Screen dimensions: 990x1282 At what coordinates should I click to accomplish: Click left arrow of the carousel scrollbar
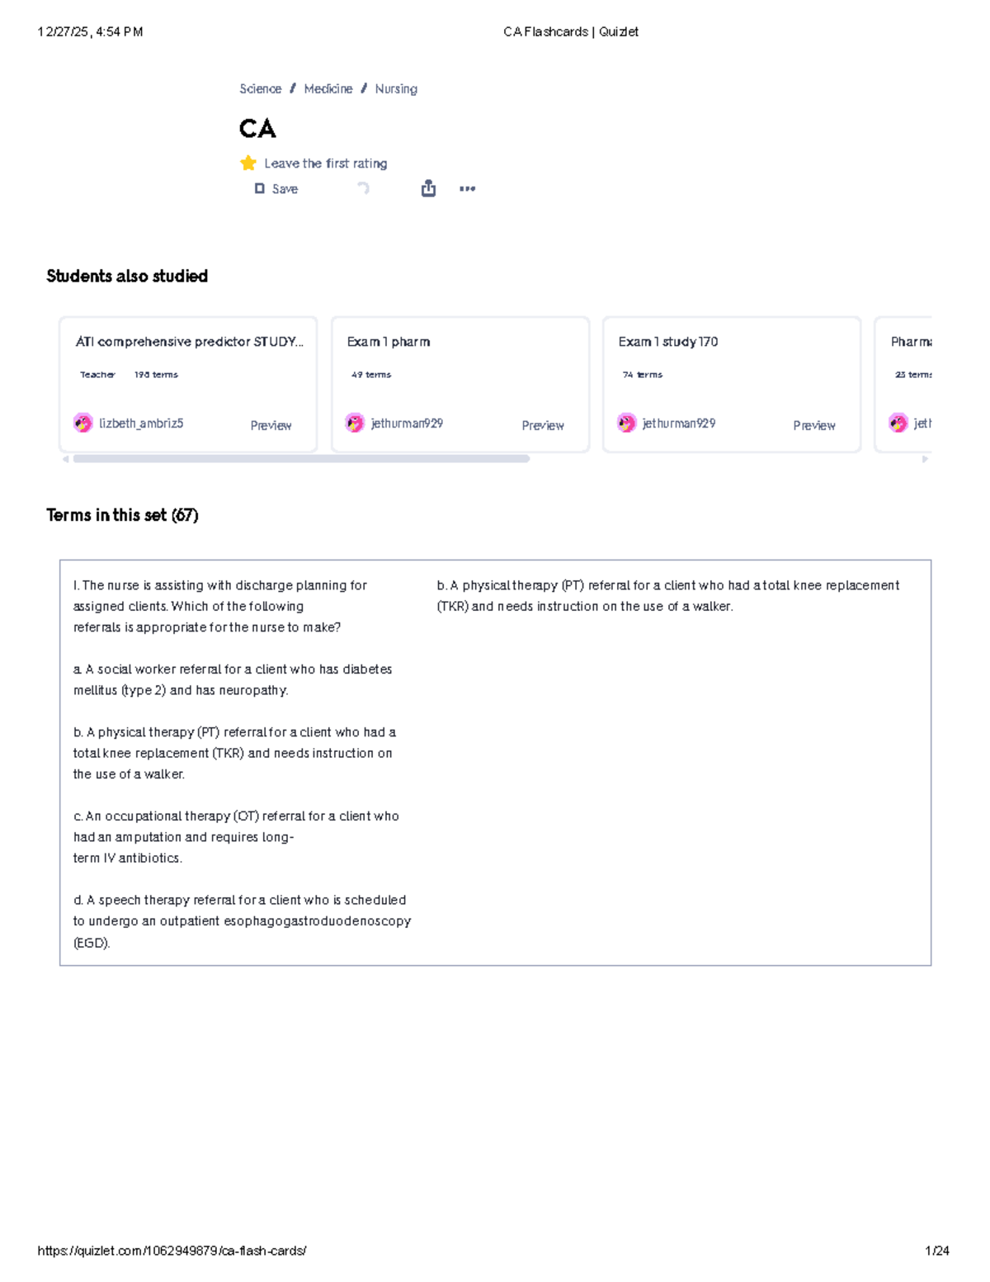65,459
